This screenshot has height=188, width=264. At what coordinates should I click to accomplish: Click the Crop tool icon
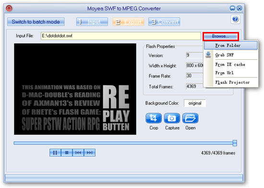click(x=154, y=118)
